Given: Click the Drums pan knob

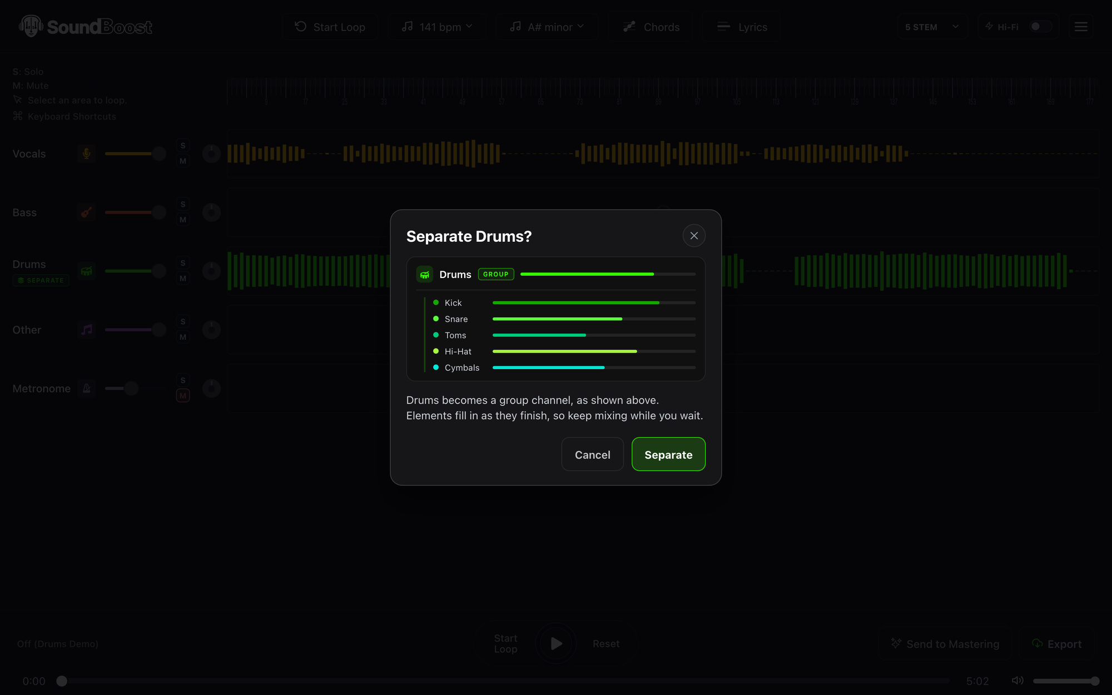Looking at the screenshot, I should pyautogui.click(x=211, y=271).
